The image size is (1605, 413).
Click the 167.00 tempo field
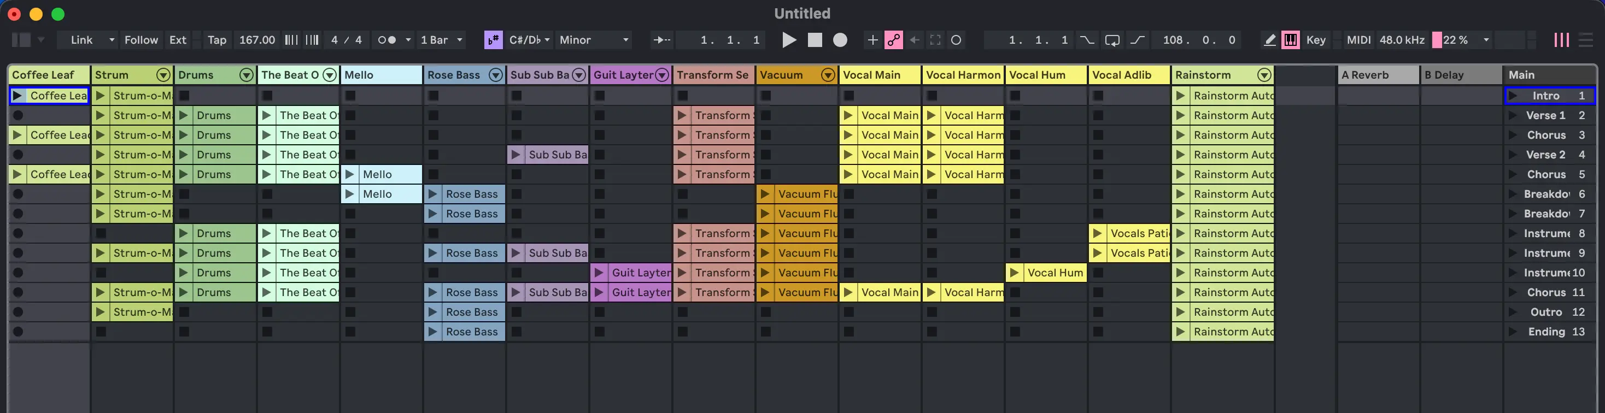[x=257, y=40]
